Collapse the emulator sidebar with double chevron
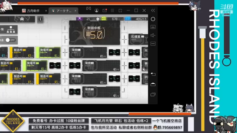 coord(153,10)
